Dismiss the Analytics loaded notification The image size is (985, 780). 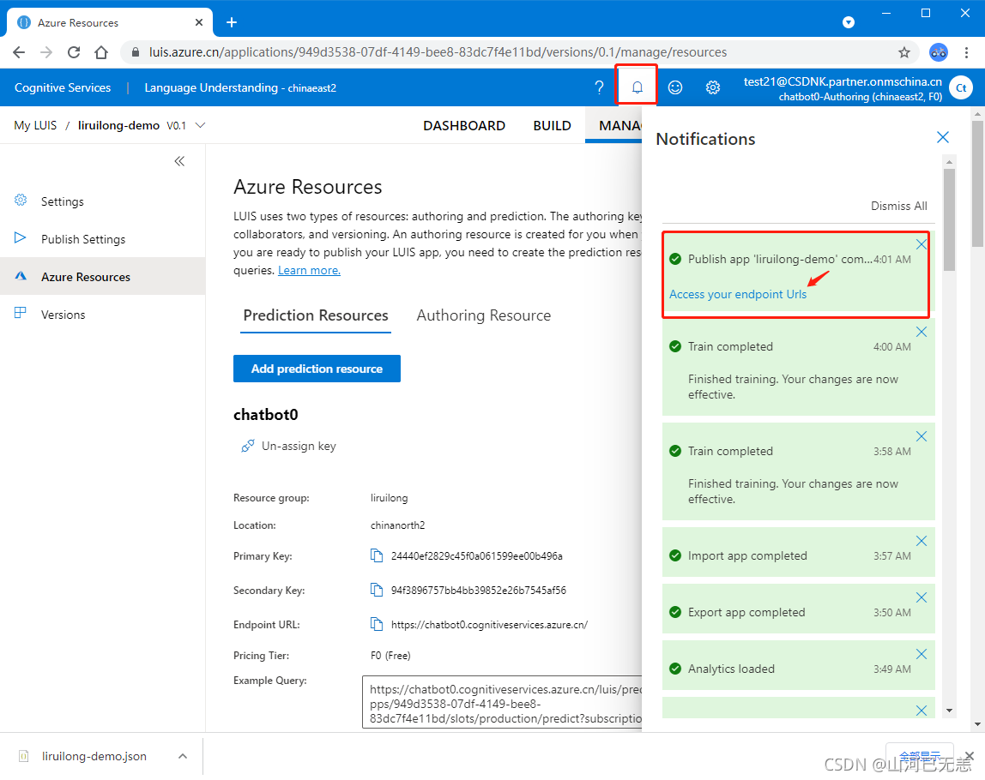pos(921,654)
